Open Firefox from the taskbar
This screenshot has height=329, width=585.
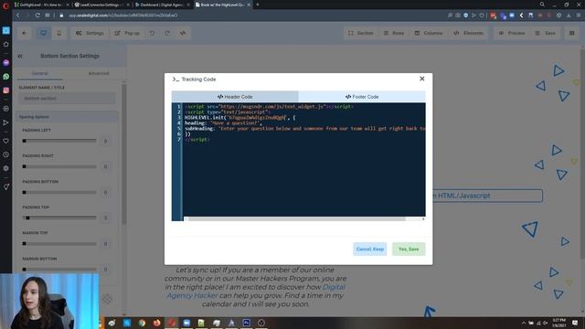pos(156,323)
